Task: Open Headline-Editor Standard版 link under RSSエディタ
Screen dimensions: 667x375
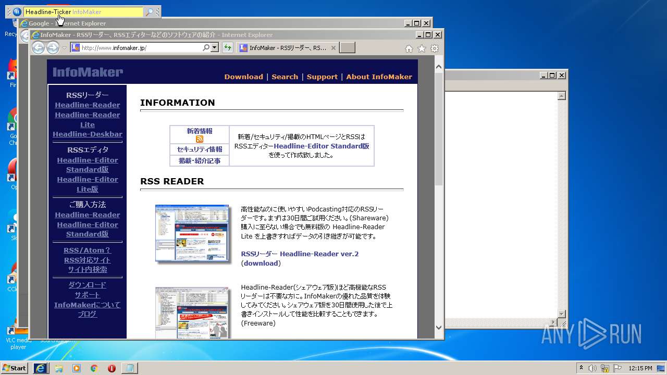Action: 88,165
